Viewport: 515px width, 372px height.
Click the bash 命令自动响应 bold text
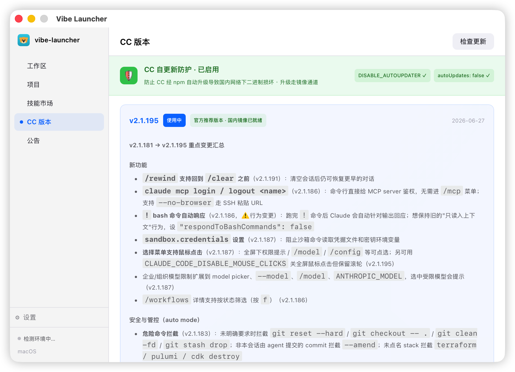click(x=179, y=216)
